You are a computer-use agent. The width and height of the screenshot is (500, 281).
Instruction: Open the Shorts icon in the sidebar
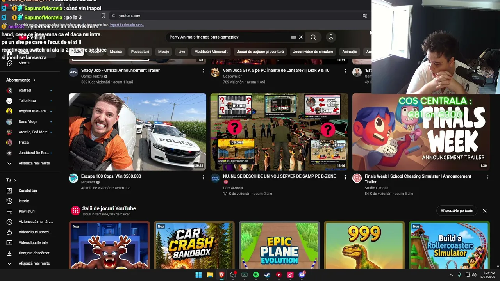[9, 63]
